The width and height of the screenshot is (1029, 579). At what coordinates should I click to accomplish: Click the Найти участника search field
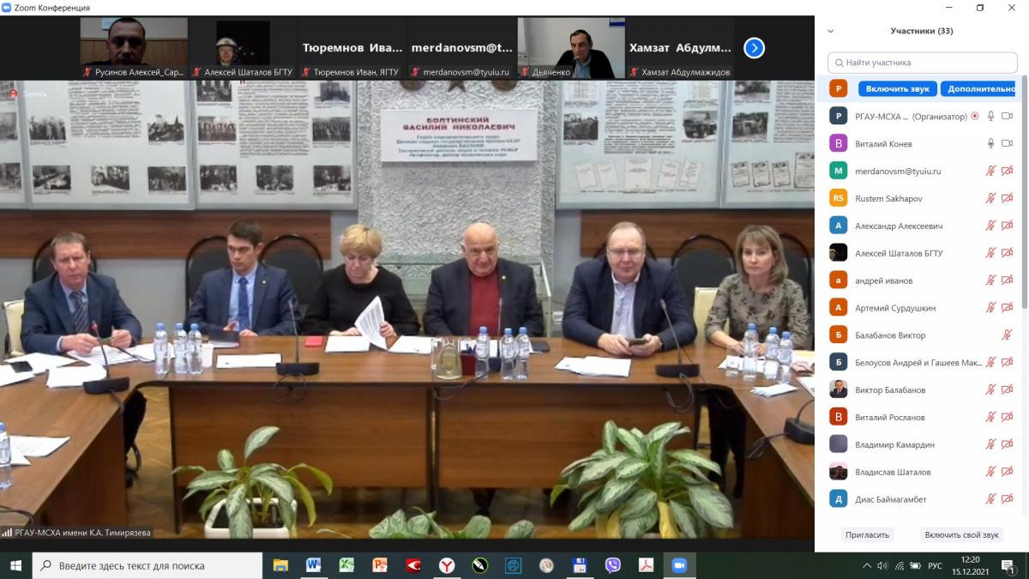(922, 63)
